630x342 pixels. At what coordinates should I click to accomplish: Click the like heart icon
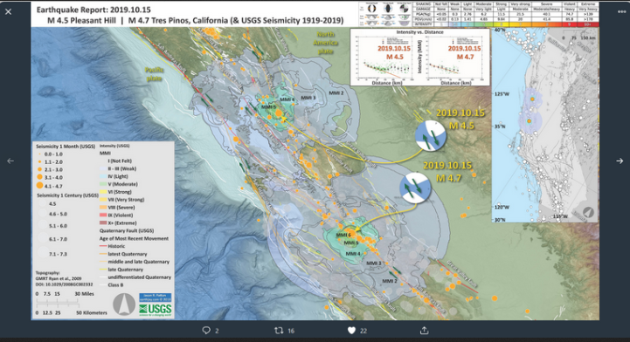(351, 331)
